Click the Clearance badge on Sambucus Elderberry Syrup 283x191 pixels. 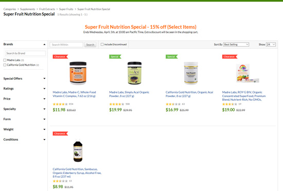(x=60, y=133)
